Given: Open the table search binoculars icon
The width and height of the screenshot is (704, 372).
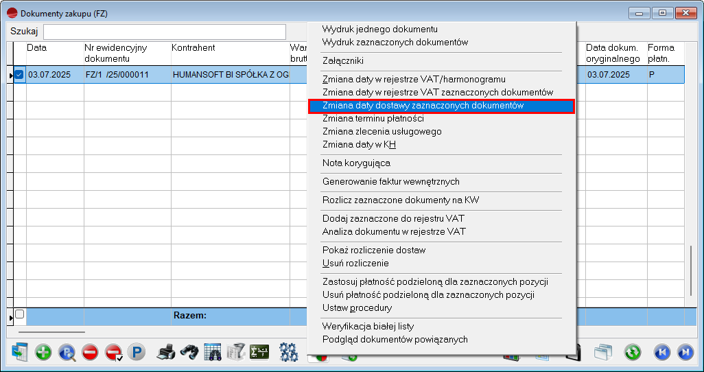Looking at the screenshot, I should 213,352.
